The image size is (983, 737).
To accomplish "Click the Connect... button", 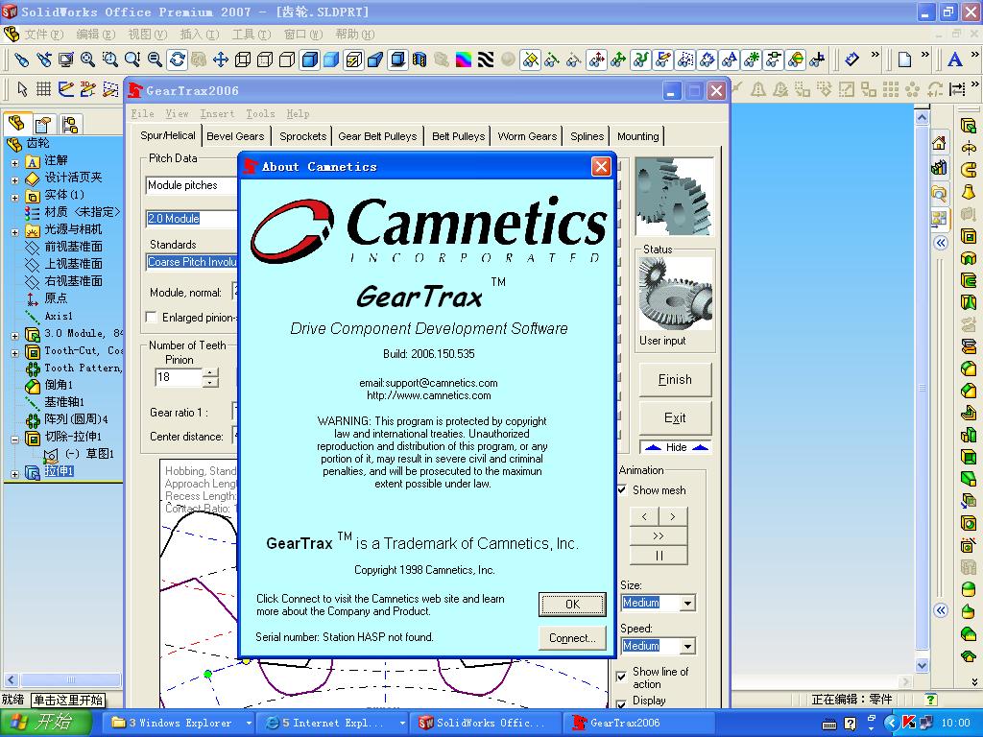I will (572, 638).
